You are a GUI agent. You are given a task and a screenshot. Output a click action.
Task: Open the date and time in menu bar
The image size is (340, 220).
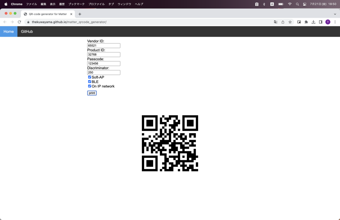click(x=323, y=4)
